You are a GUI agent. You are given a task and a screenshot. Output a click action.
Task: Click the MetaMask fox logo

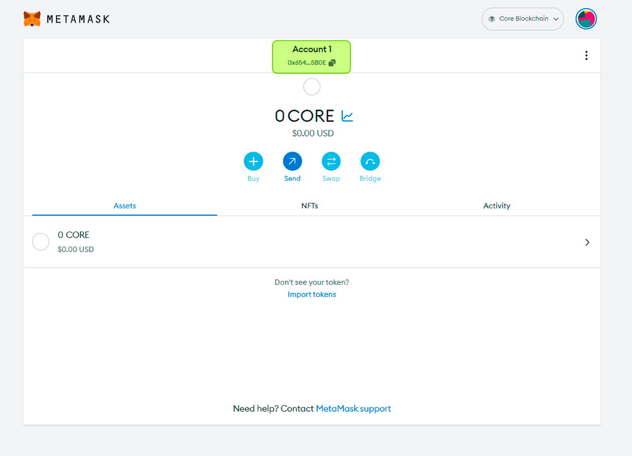32,19
